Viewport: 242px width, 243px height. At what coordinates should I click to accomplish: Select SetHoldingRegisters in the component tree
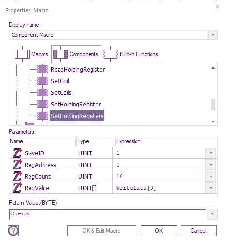coord(77,116)
